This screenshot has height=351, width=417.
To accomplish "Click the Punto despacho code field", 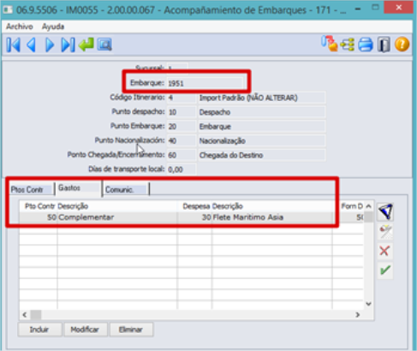I will [182, 112].
